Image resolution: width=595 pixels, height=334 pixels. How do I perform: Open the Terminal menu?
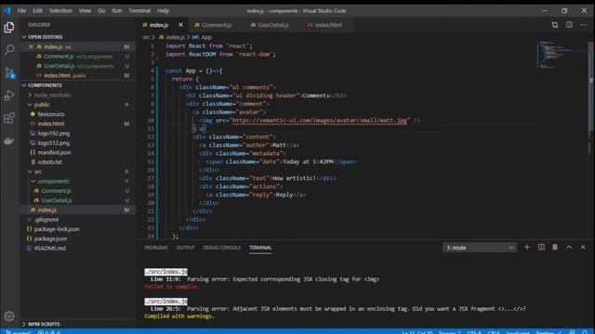coord(139,10)
